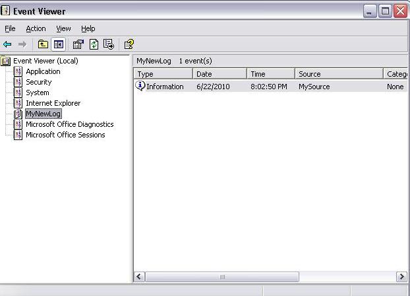Click the Export List toolbar icon
Image resolution: width=410 pixels, height=296 pixels.
click(x=109, y=44)
